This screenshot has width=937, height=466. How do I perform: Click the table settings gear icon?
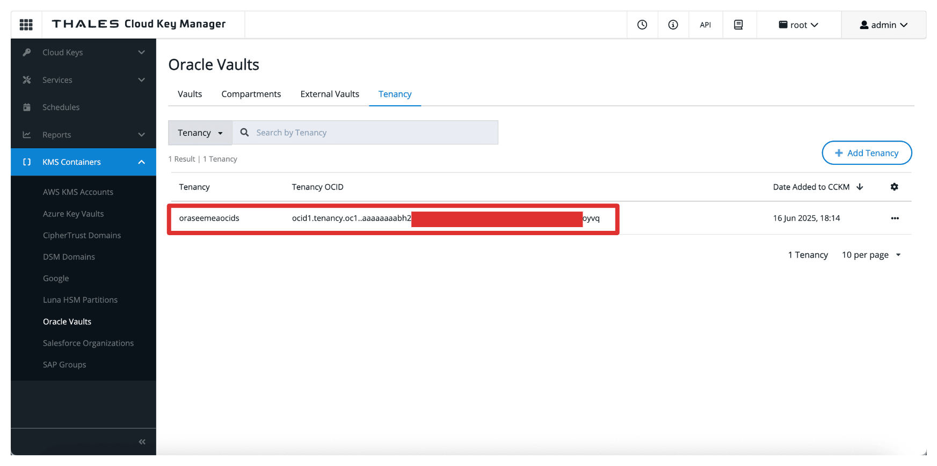pyautogui.click(x=894, y=187)
